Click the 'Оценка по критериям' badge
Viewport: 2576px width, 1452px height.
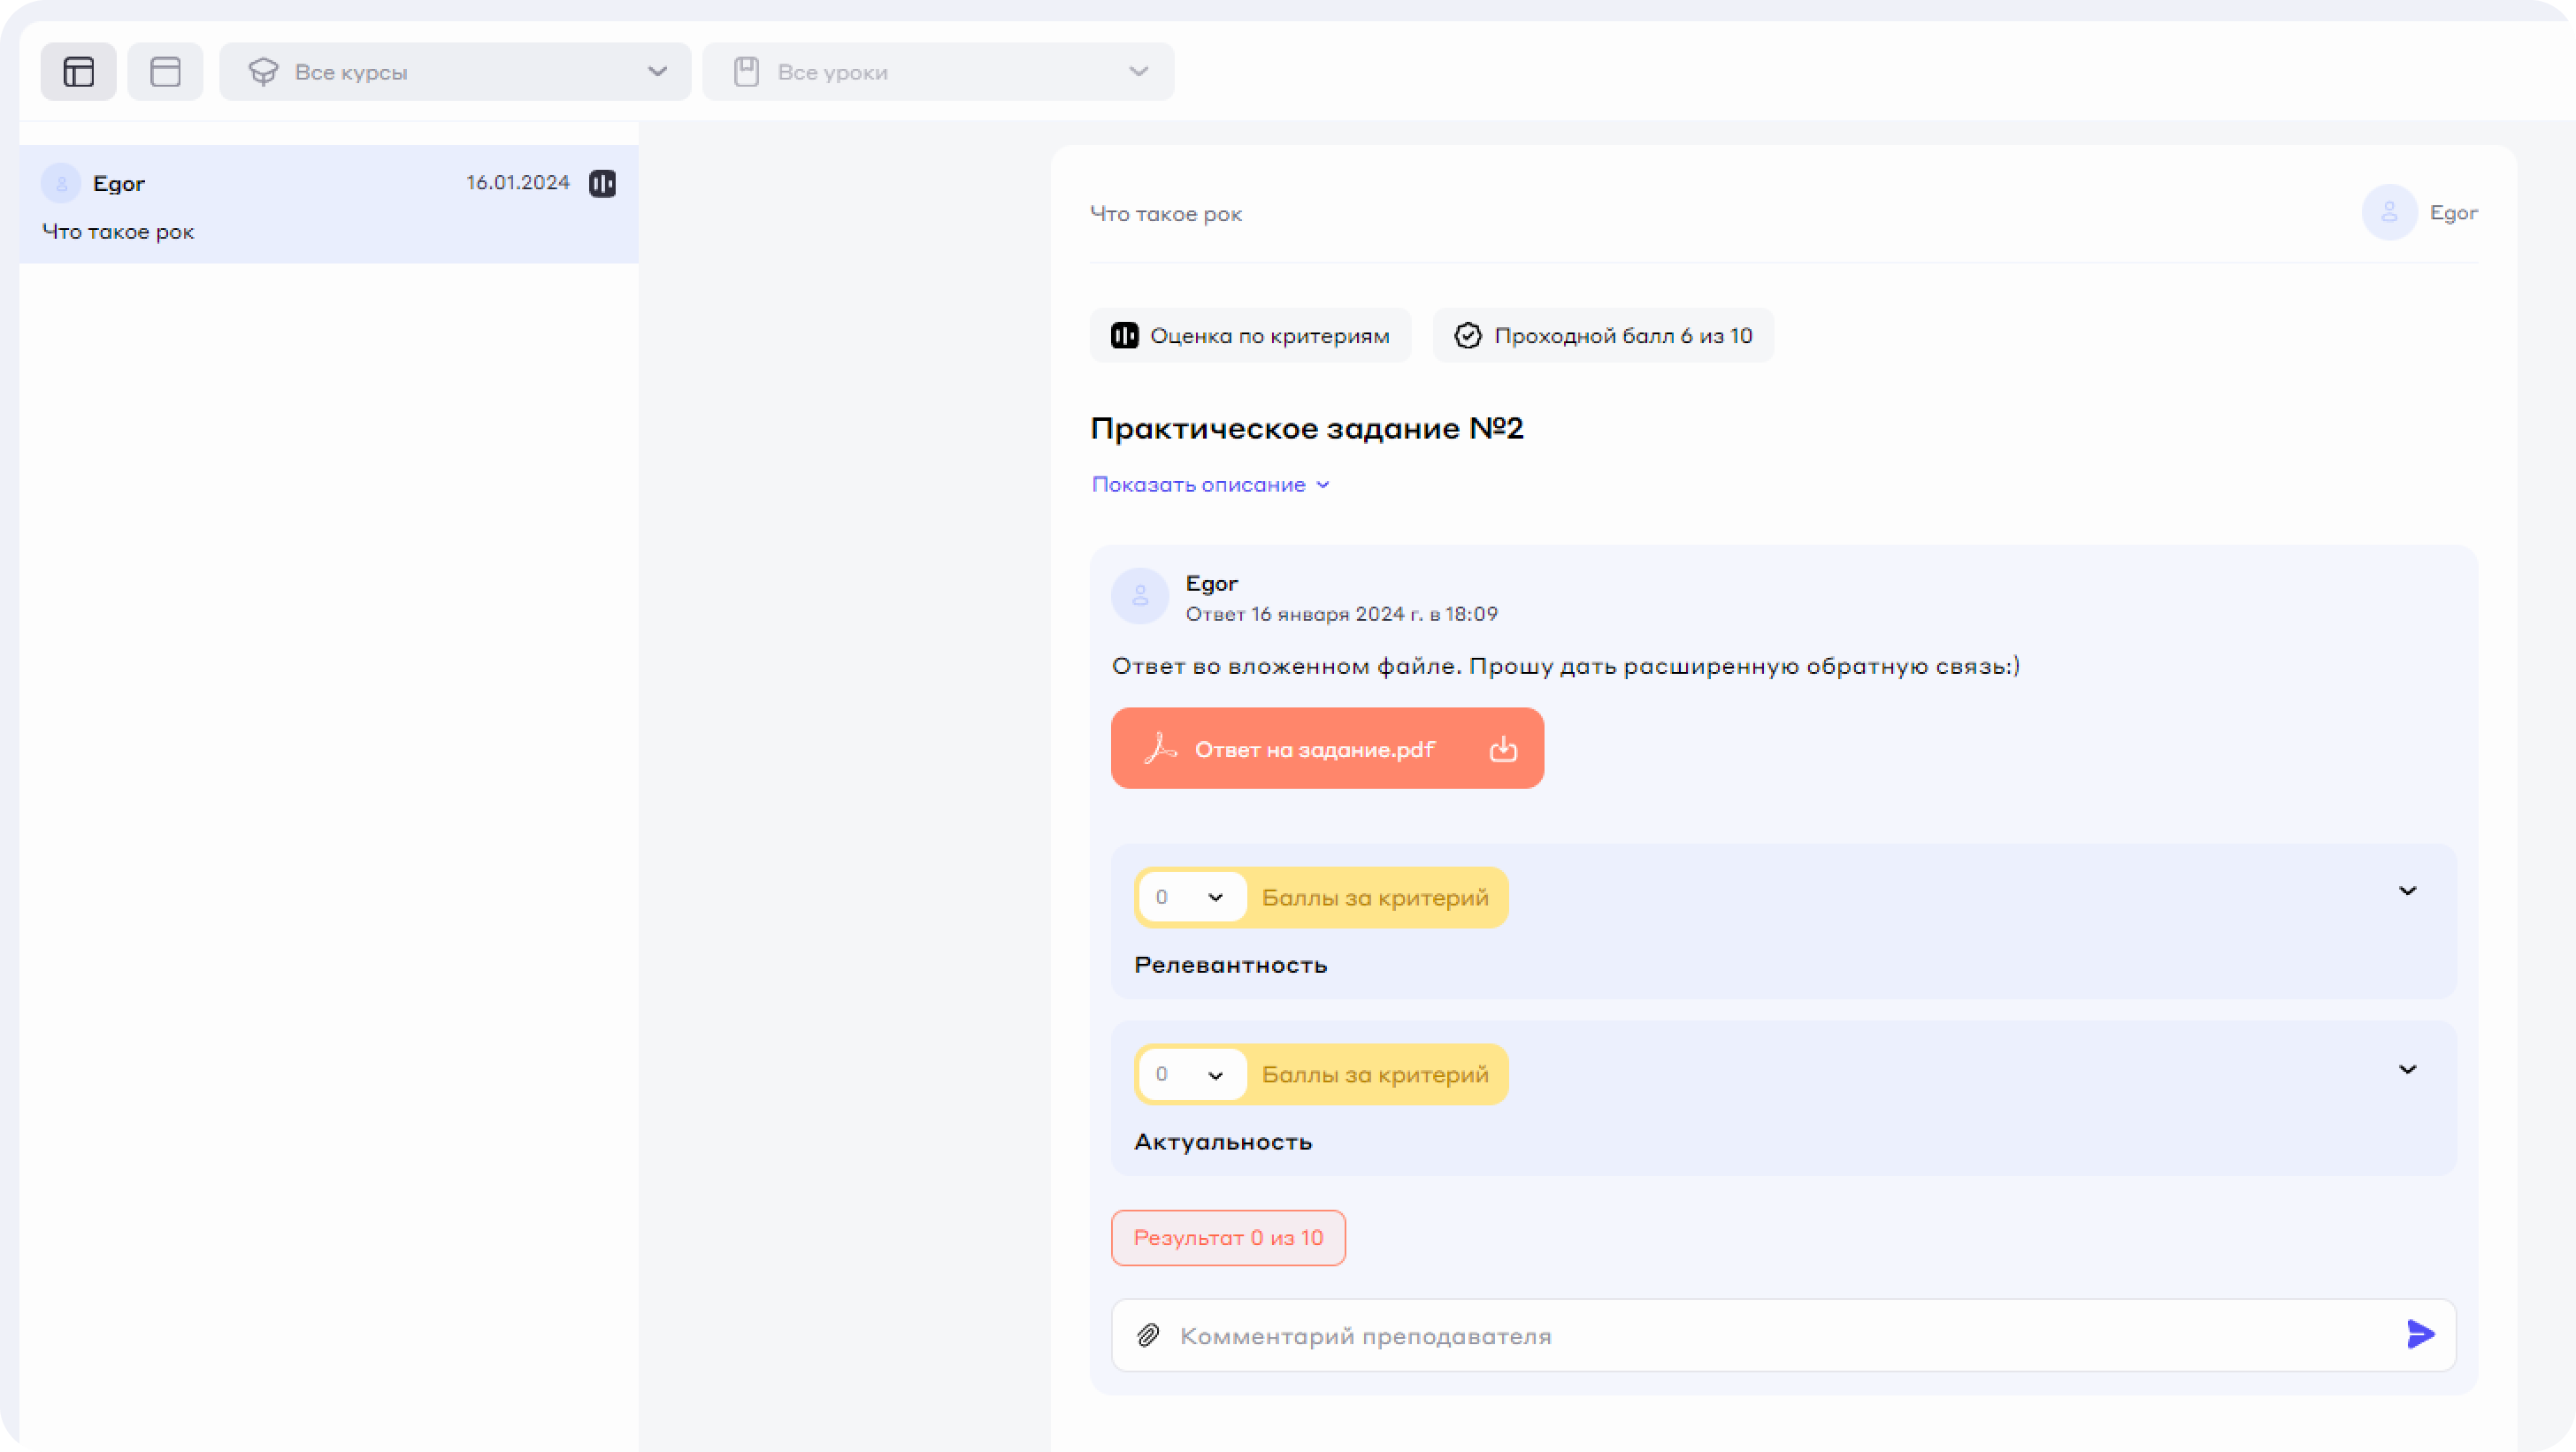tap(1250, 336)
